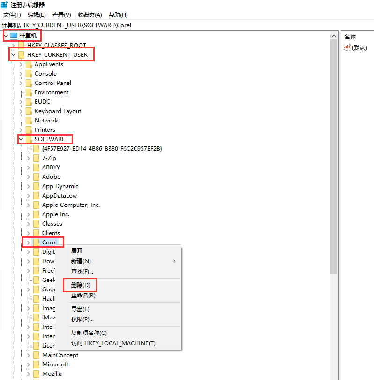Click the Corel key folder icon

pos(36,243)
